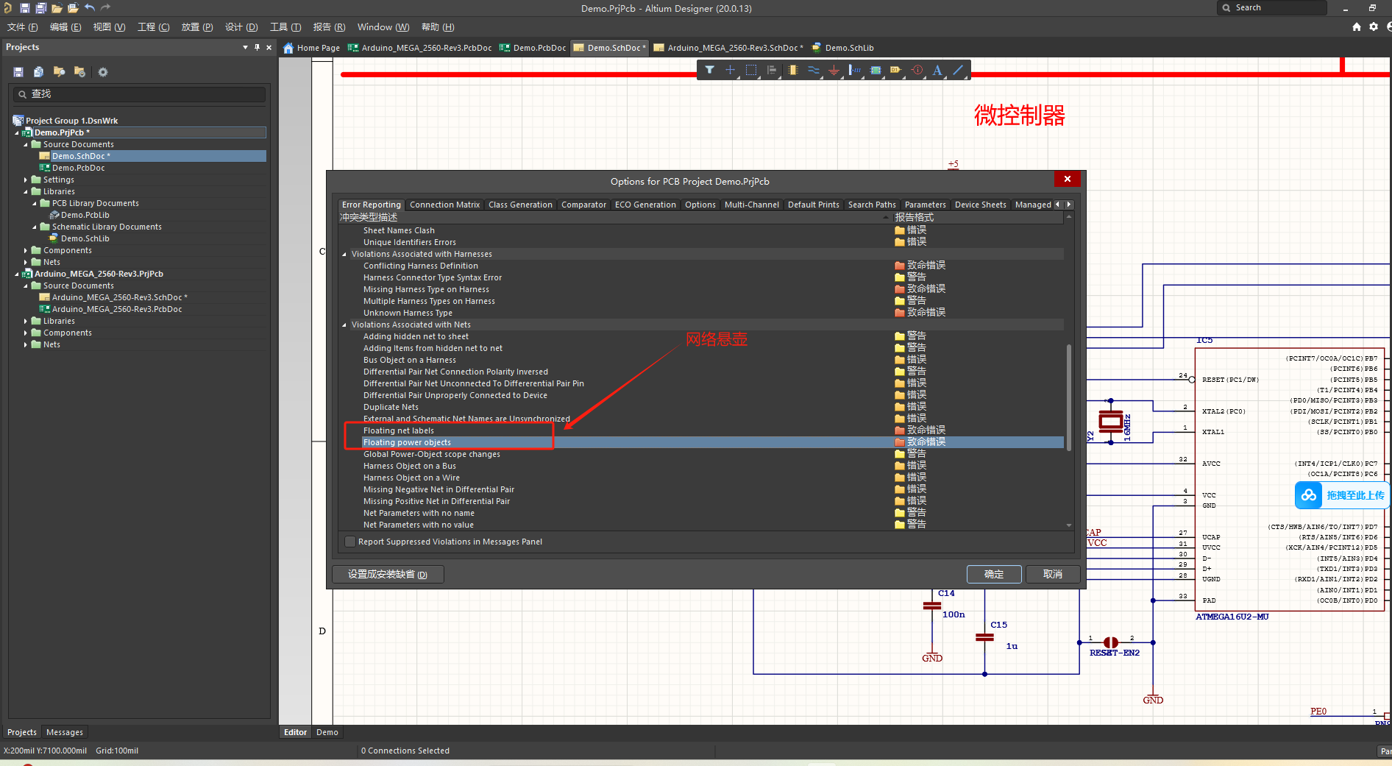1392x766 pixels.
Task: Click the 查找 search field in Projects
Action: (x=138, y=94)
